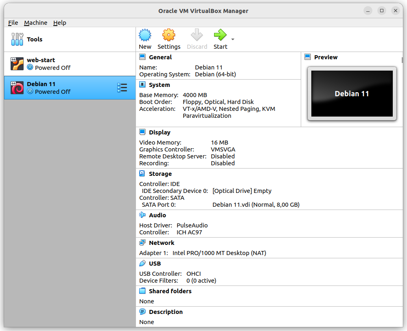Click the Discard toolbar icon
The image size is (407, 331).
click(x=197, y=36)
